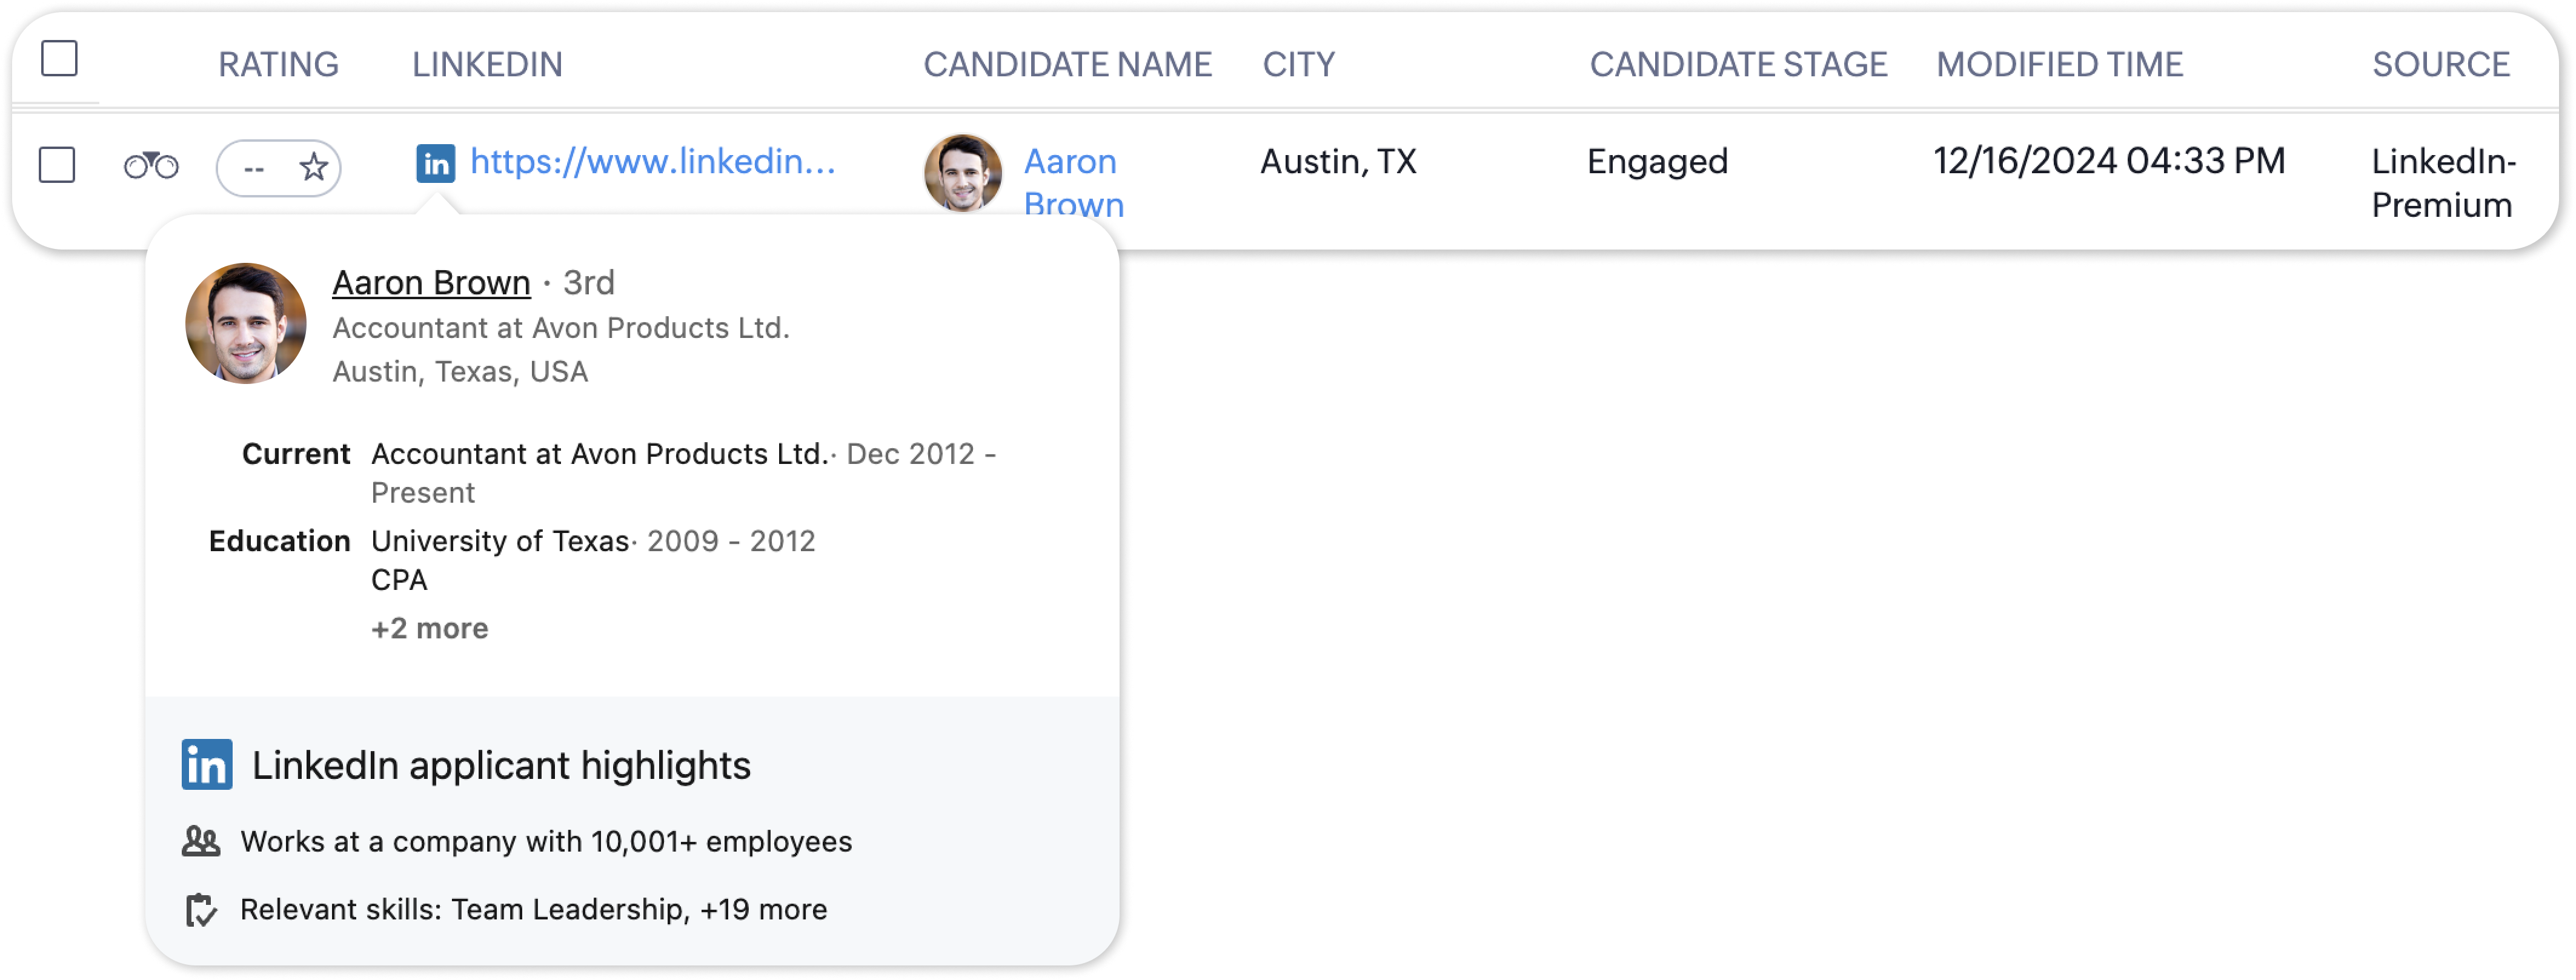Click Aaron Brown's small avatar in the row
The image size is (2576, 980).
(962, 173)
